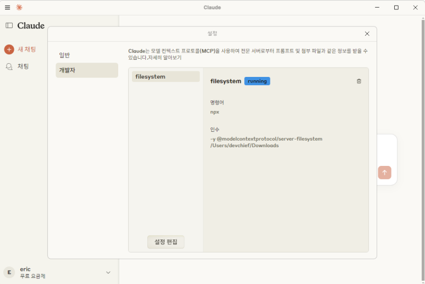Click the 인수 label

coord(214,130)
